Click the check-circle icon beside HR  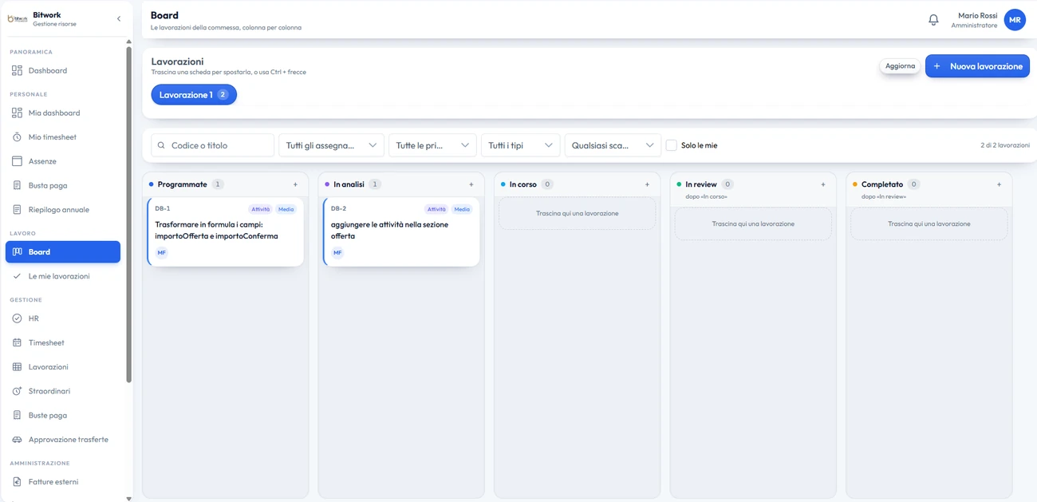(17, 318)
